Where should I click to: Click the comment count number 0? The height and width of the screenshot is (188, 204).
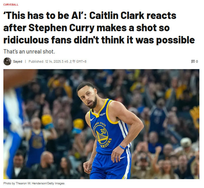[x=197, y=61]
